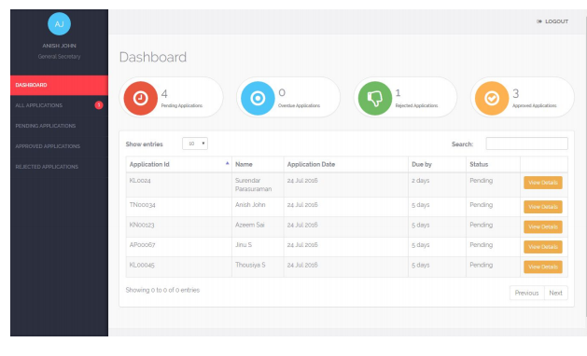View details for application KL0024
The image size is (587, 356).
543,183
